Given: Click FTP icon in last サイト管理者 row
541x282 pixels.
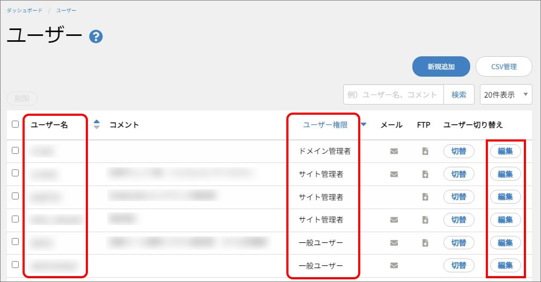Looking at the screenshot, I should (x=425, y=220).
